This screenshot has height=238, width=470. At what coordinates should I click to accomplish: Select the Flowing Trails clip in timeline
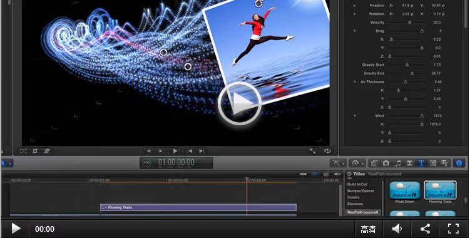click(x=198, y=207)
